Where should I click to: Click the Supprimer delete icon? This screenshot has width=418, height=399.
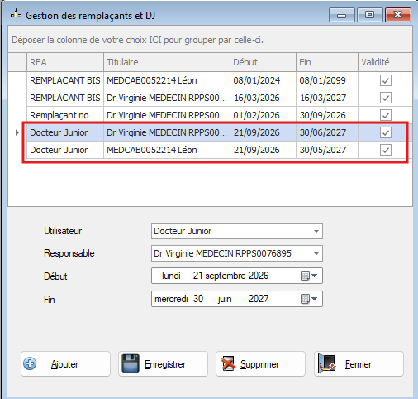coord(229,363)
